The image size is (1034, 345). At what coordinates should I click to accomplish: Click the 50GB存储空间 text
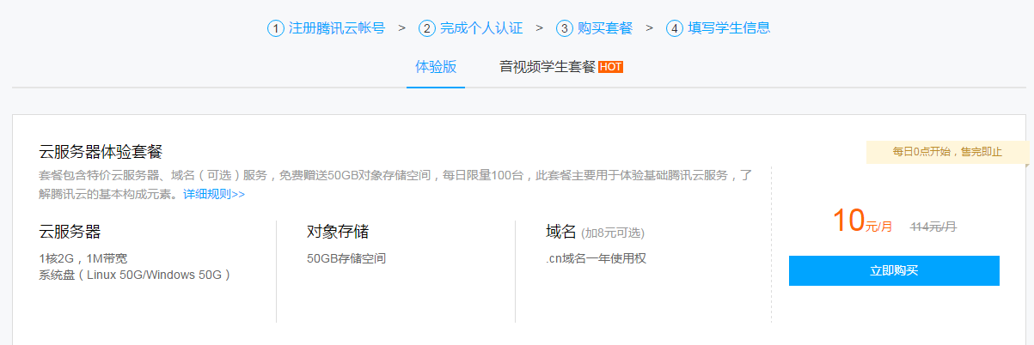tap(346, 258)
